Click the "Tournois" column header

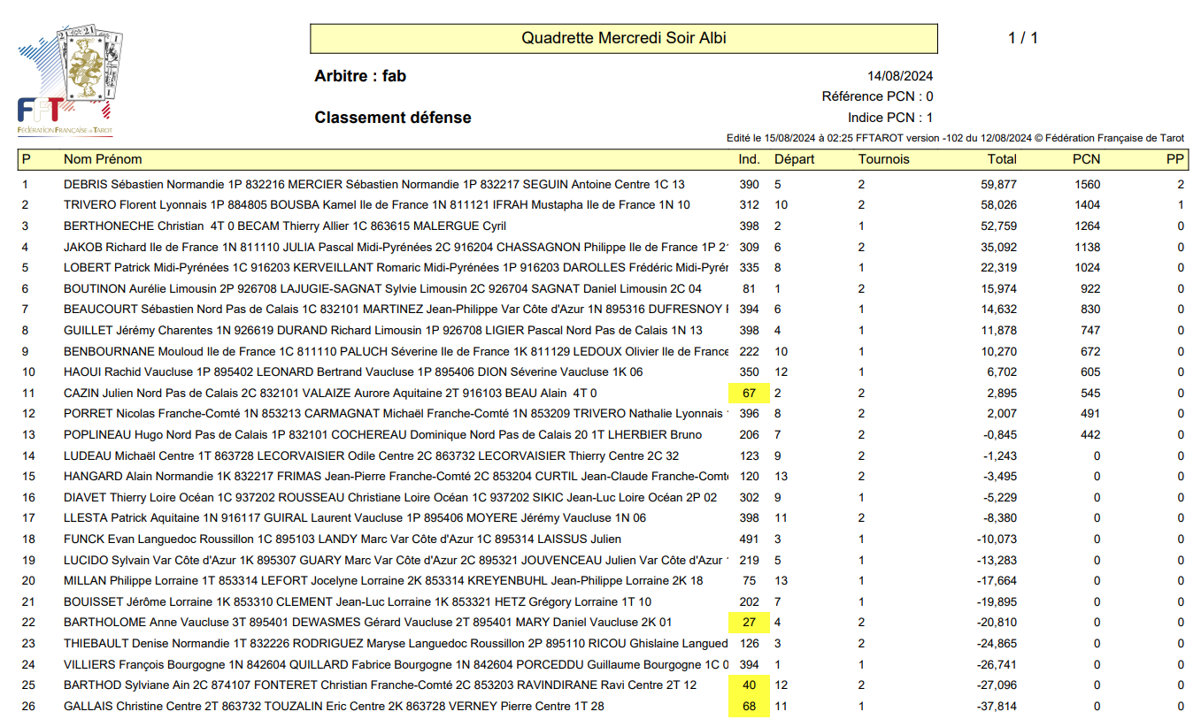(x=883, y=159)
